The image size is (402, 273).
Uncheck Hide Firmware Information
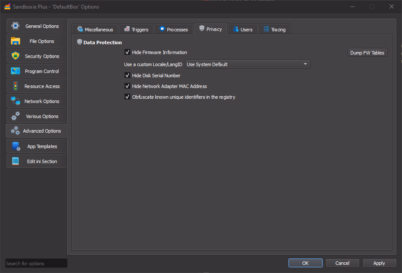[x=127, y=52]
